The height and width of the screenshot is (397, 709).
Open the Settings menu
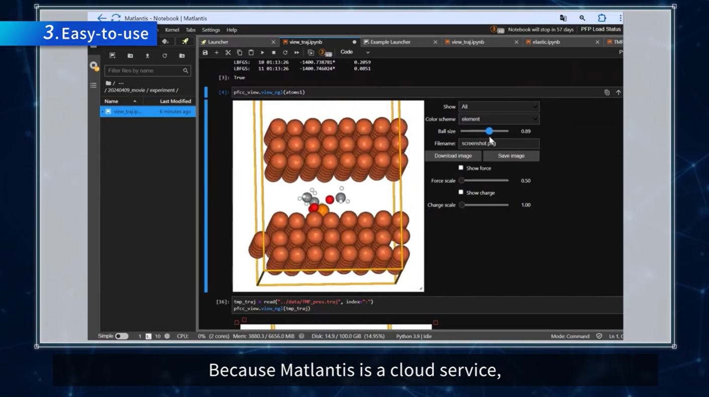click(x=211, y=30)
